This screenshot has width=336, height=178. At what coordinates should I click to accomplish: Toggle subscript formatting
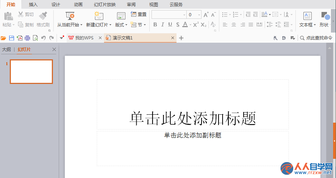(204, 25)
